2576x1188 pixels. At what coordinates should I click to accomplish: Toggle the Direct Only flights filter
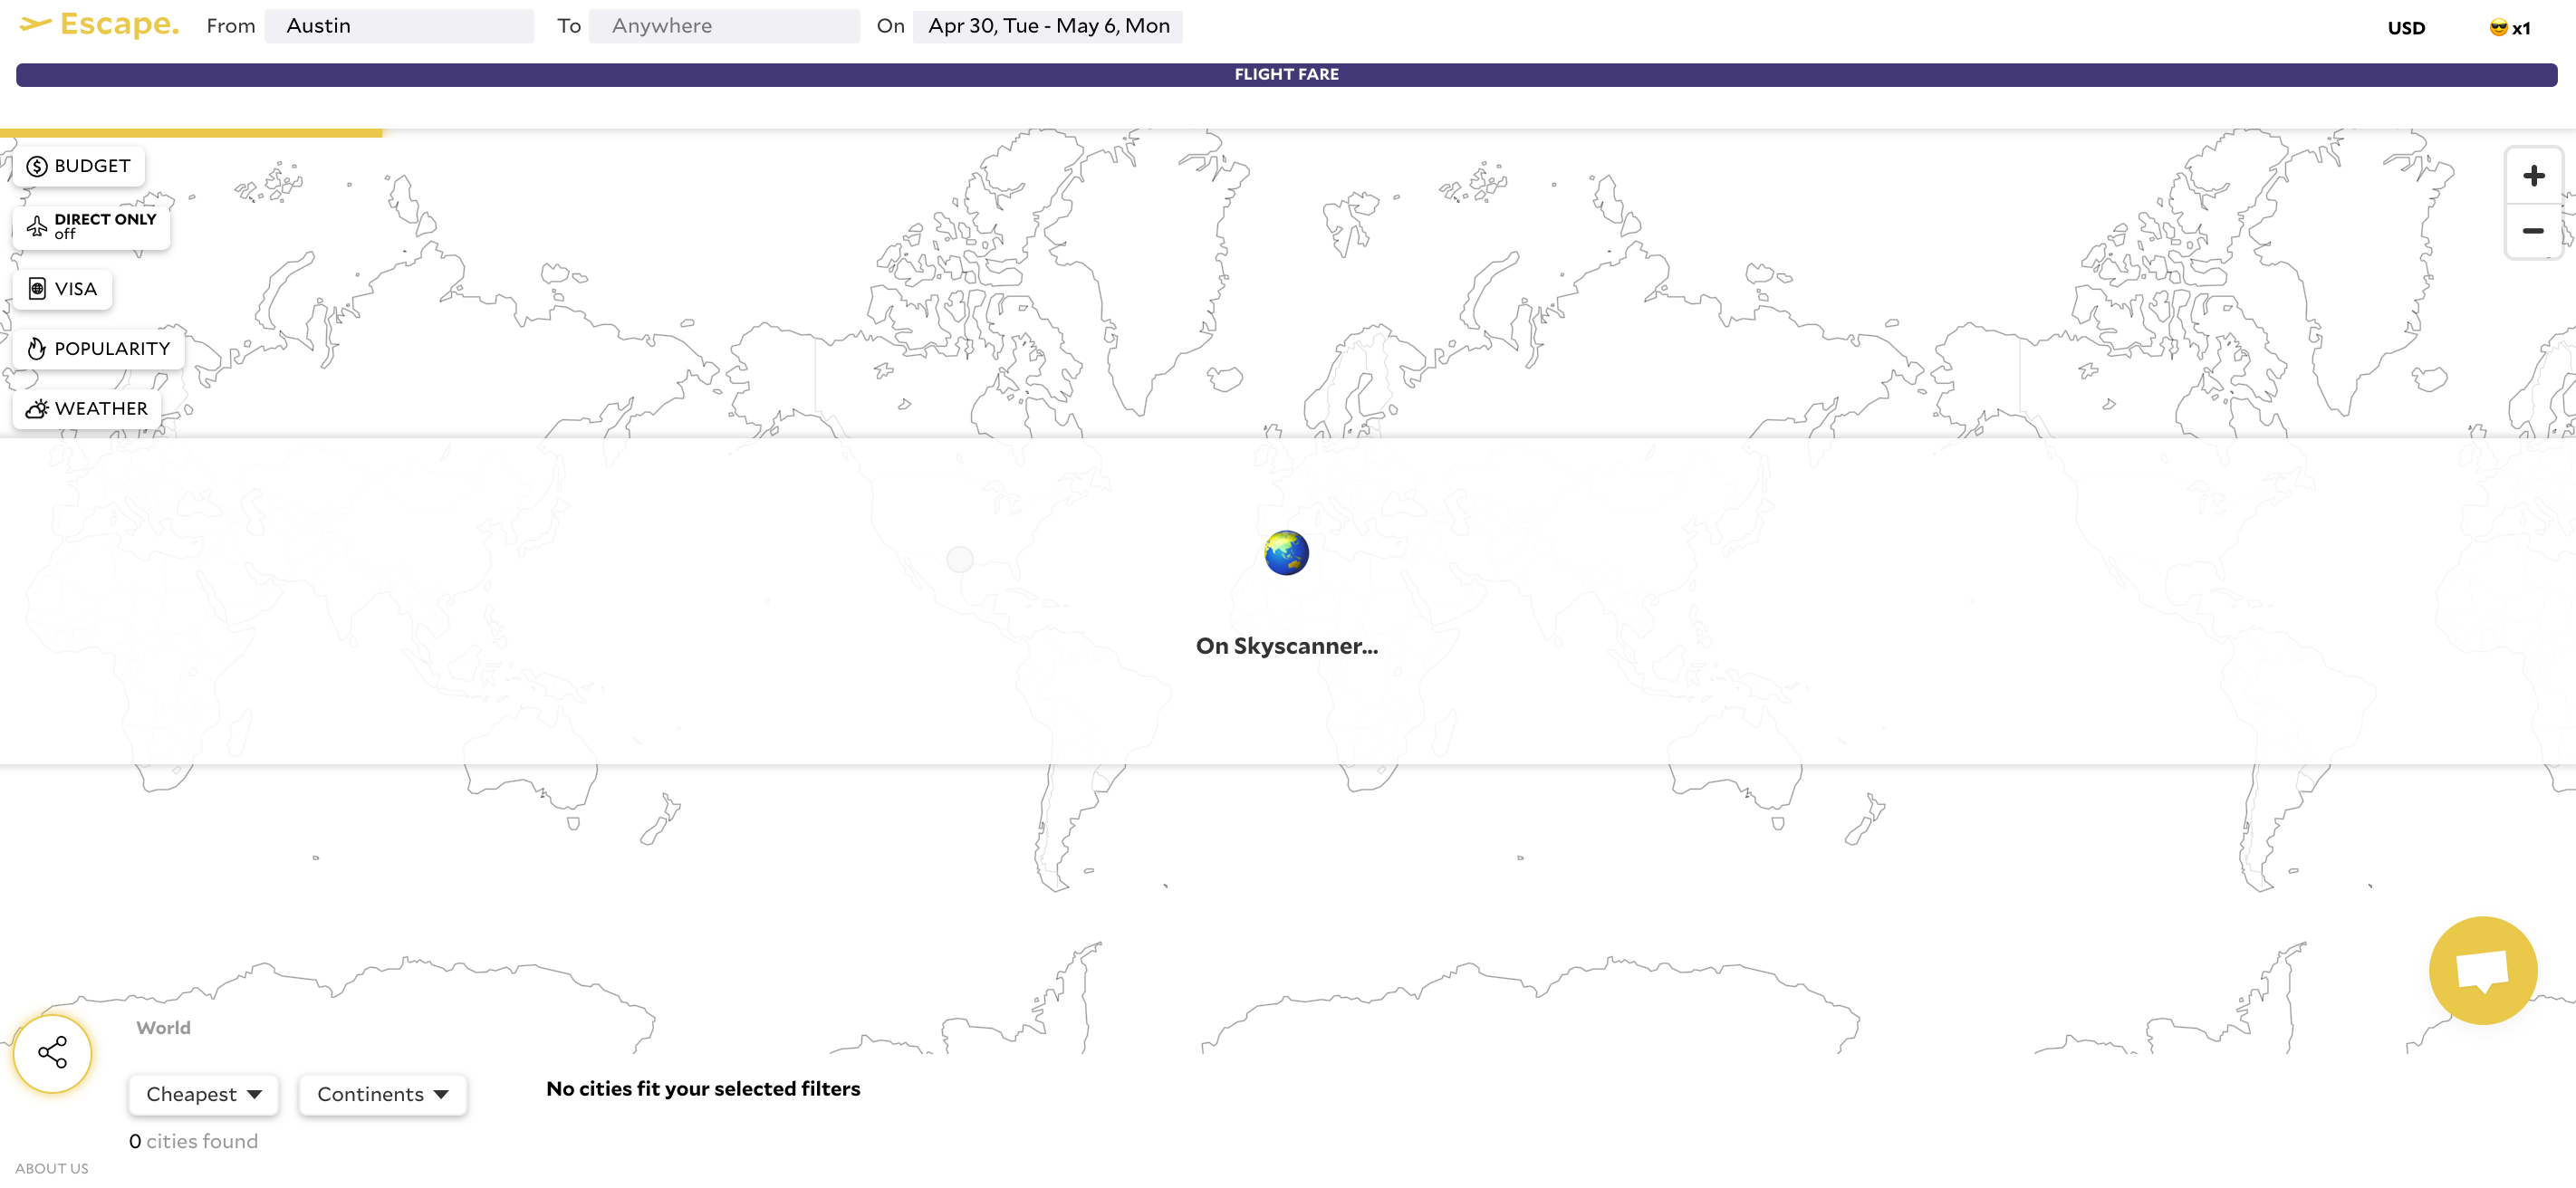(x=92, y=226)
